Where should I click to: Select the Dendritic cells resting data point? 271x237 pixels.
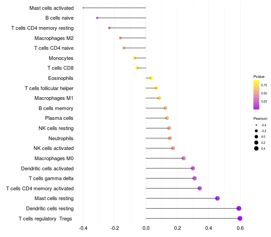pyautogui.click(x=239, y=208)
